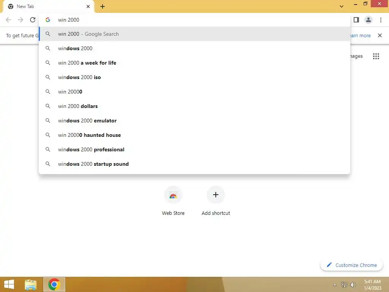This screenshot has height=292, width=389.
Task: Click the browser back arrow
Action: click(8, 20)
